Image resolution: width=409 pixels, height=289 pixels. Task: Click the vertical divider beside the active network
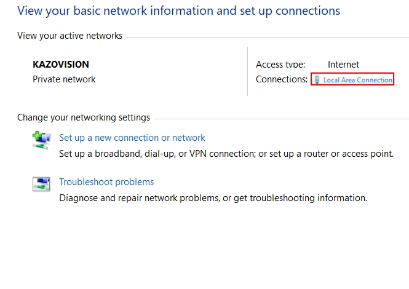tap(247, 71)
